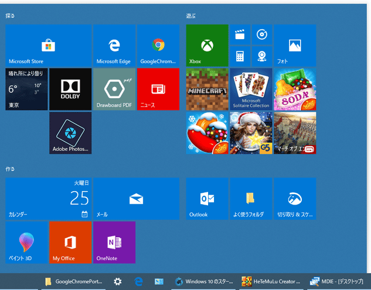371x290 pixels.
Task: Open the Movies clapperboard small tile
Action: click(240, 34)
